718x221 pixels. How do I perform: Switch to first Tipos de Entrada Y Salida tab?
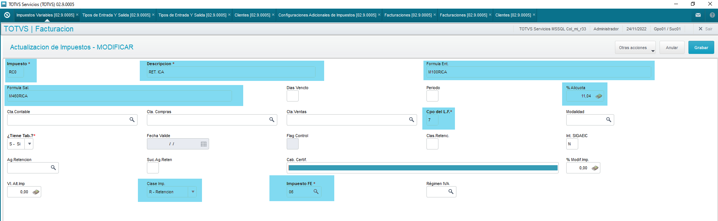pyautogui.click(x=116, y=15)
